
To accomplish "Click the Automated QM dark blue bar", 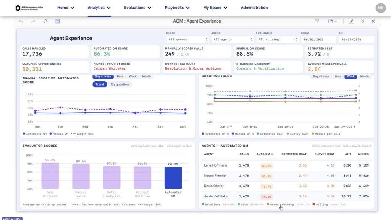I will pos(173,178).
